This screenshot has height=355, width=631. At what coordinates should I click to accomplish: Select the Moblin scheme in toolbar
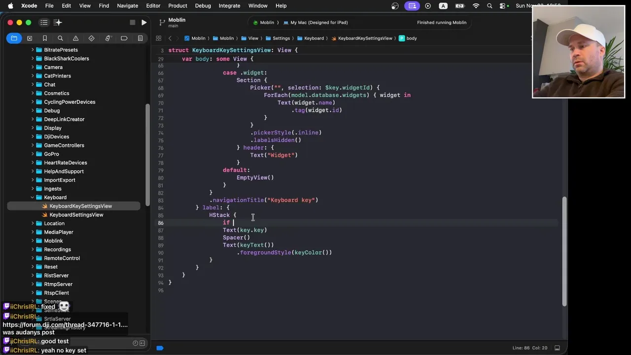[264, 22]
